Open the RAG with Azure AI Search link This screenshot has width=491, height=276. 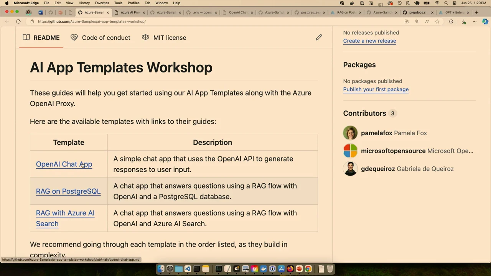[65, 218]
